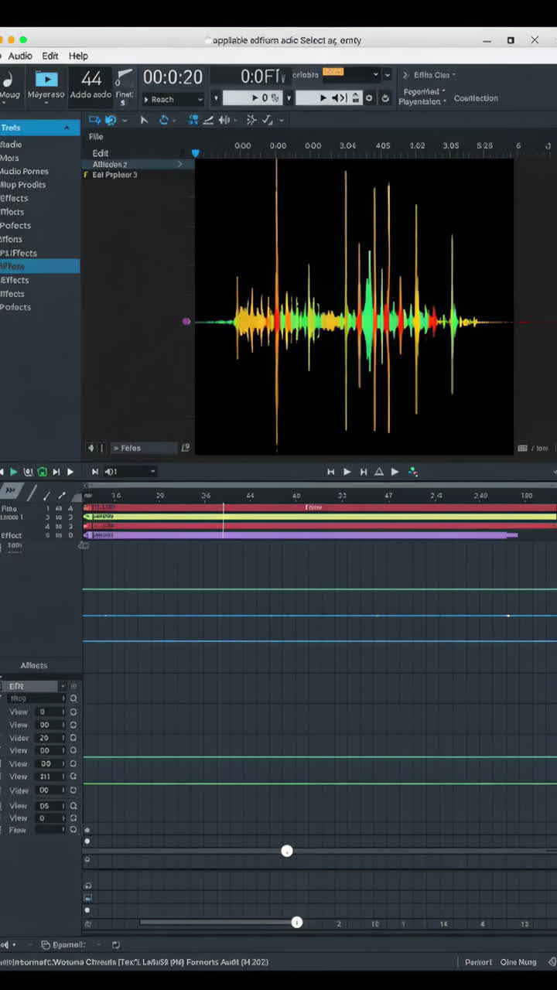Click the Olne Mung status bar item
557x990 pixels.
point(518,962)
